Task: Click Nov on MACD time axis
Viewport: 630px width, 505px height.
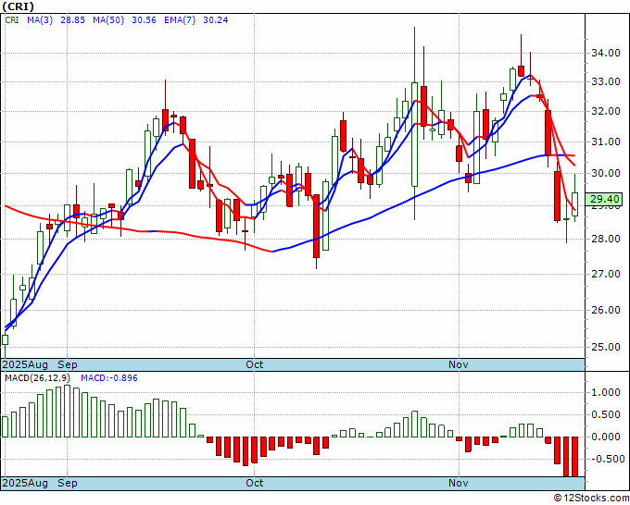Action: point(458,483)
